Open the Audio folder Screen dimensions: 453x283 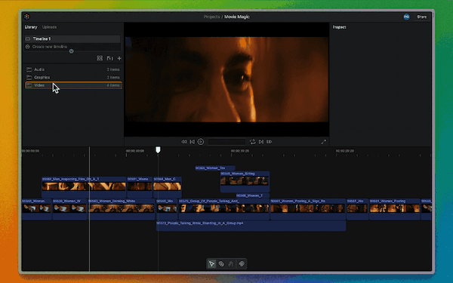pyautogui.click(x=73, y=69)
